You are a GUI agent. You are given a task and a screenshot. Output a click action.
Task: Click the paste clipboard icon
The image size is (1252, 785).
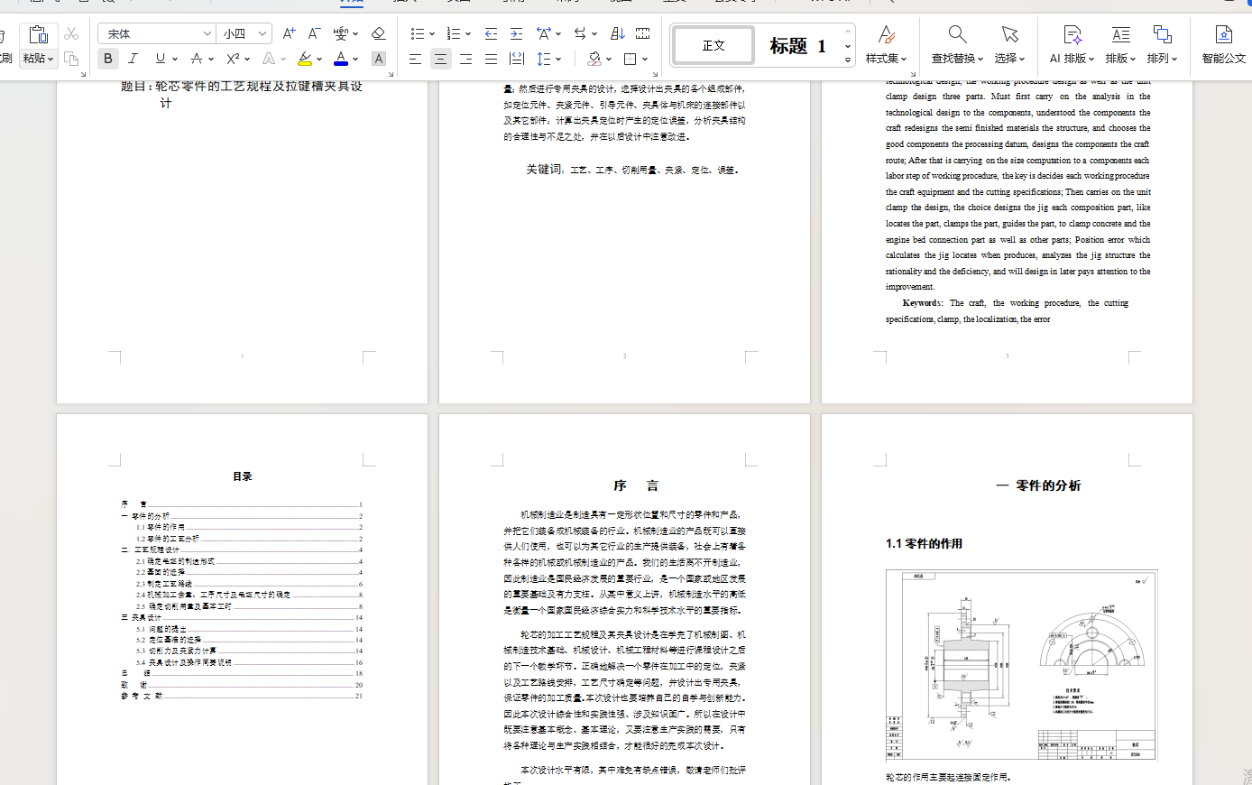[x=38, y=34]
